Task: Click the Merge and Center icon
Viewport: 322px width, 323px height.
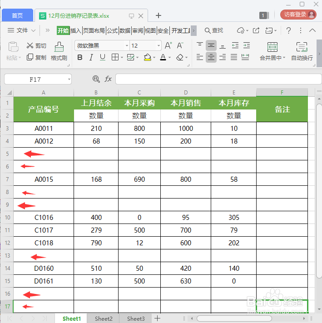Action: [x=272, y=47]
